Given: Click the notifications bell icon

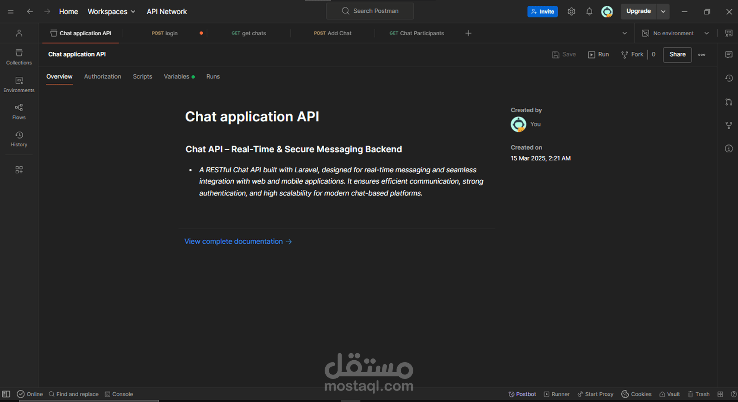Looking at the screenshot, I should point(589,12).
